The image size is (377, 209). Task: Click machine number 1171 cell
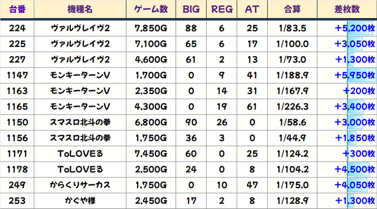[17, 154]
